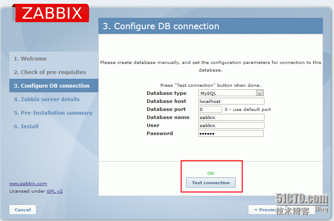Open the www.zabbix.com link
334x221 pixels.
(28, 184)
